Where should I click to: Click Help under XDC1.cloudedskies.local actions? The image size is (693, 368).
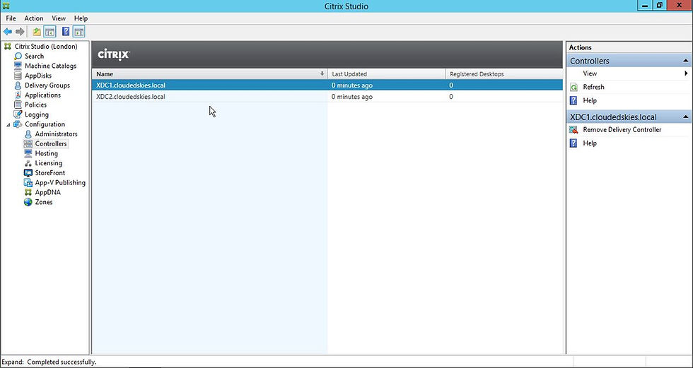(590, 143)
